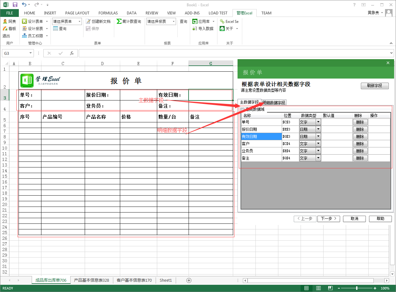Open the FORMULAS ribbon tab
Image resolution: width=396 pixels, height=292 pixels.
pos(108,13)
